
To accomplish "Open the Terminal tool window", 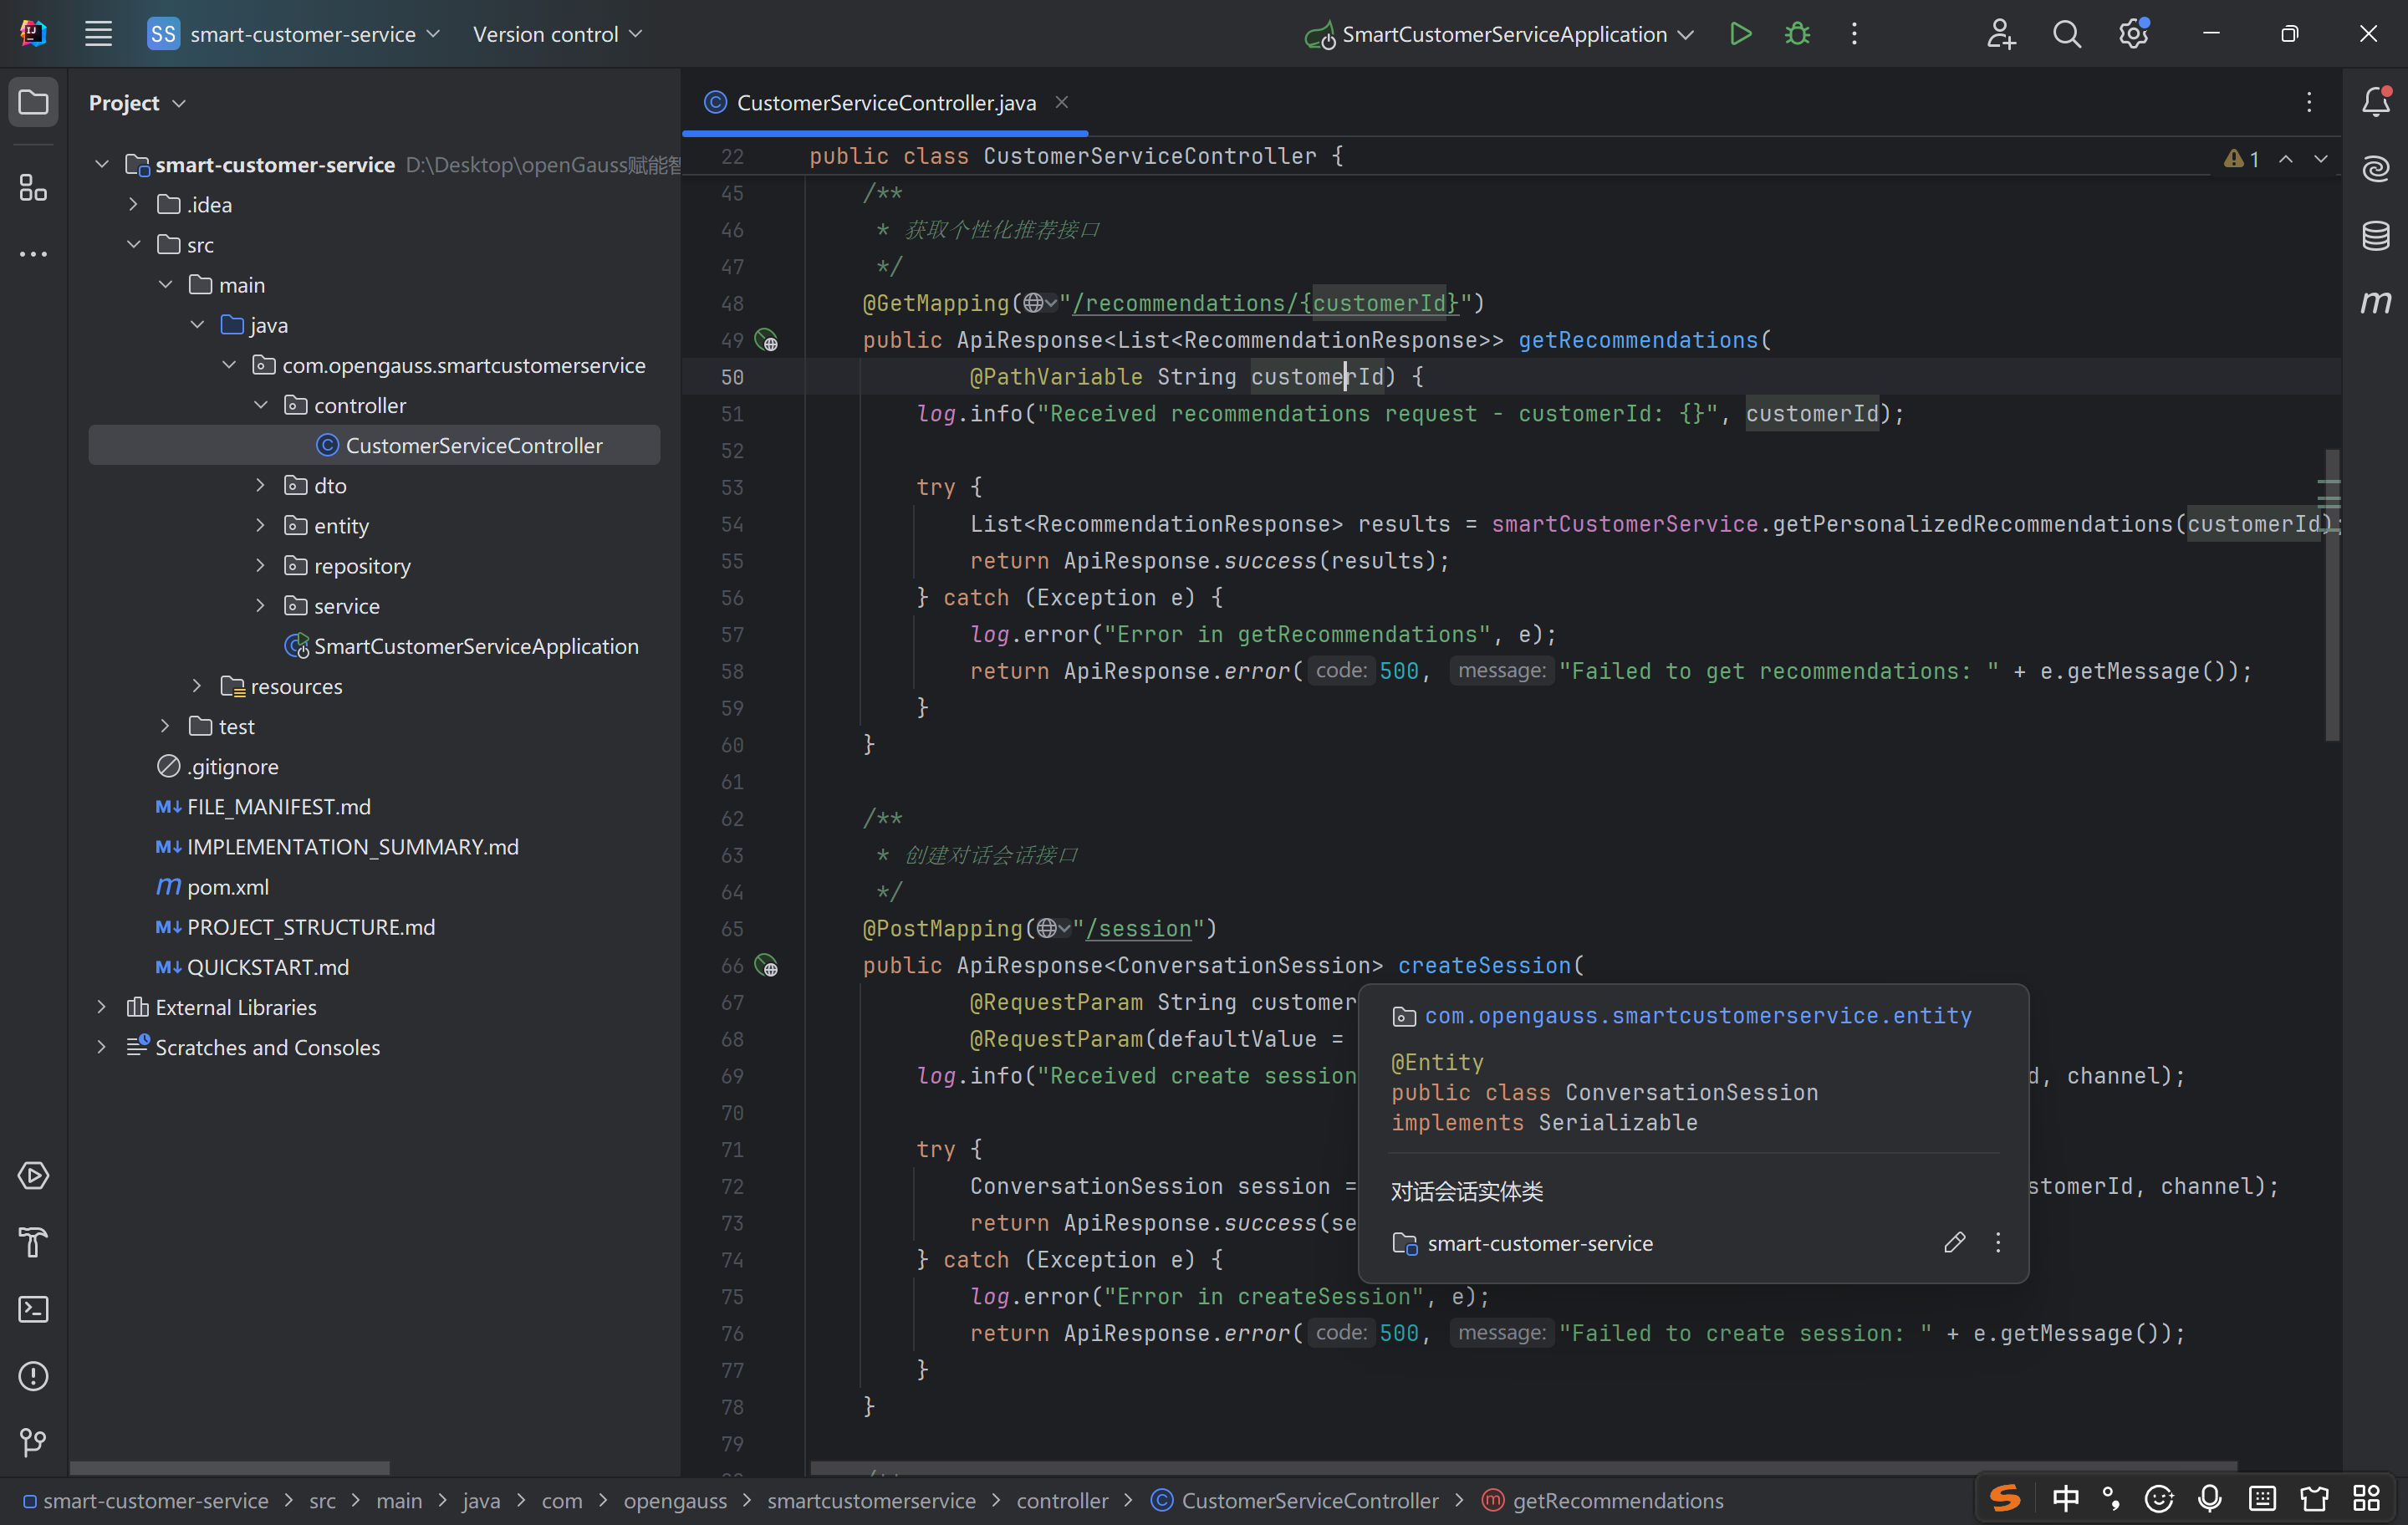I will pos(34,1309).
